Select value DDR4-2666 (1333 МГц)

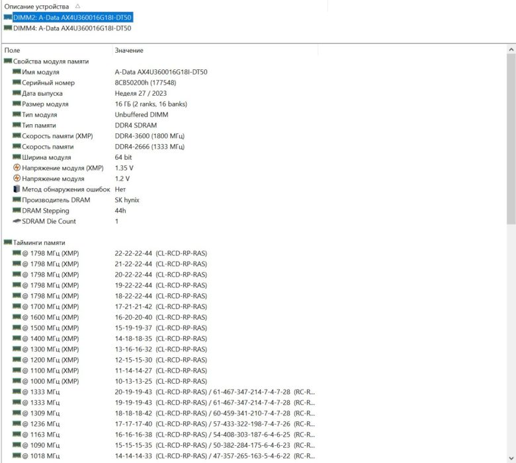(x=150, y=147)
